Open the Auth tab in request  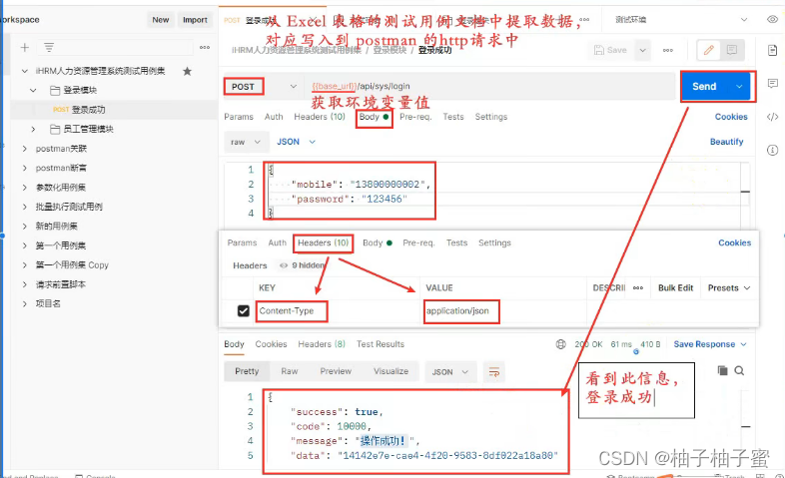coord(274,117)
